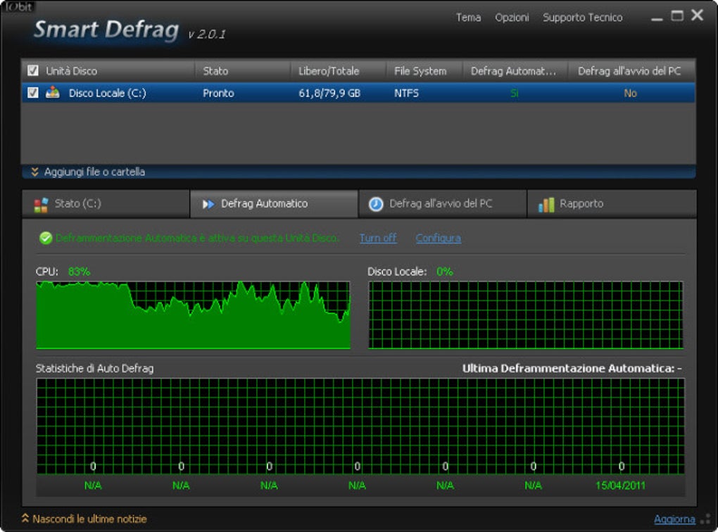Click the Aggiorna link
The width and height of the screenshot is (718, 532).
click(674, 519)
